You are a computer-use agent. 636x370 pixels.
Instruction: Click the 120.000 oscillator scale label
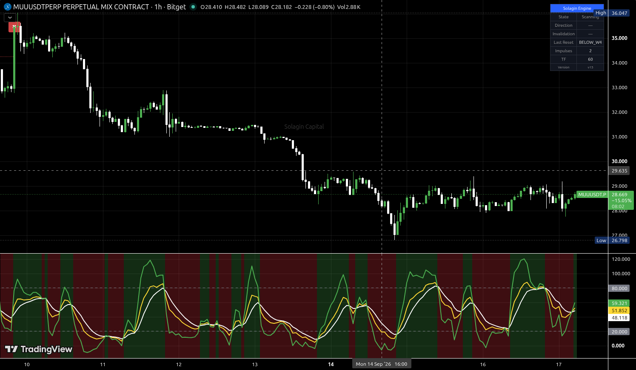(x=621, y=259)
